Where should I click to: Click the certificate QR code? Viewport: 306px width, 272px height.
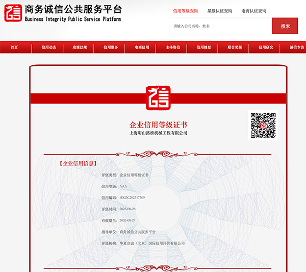coord(263,126)
